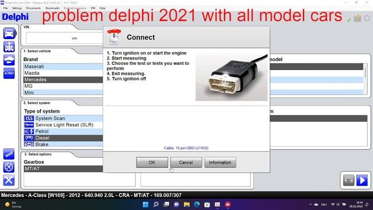This screenshot has width=373, height=210.
Task: Click the gear icon in header
Action: click(x=367, y=18)
